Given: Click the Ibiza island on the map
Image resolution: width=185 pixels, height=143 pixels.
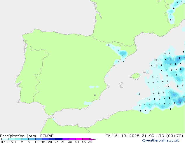Looking at the screenshot, I should pos(121,84).
